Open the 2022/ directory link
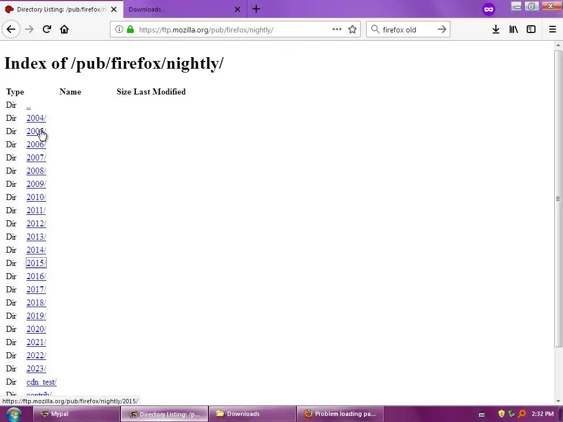This screenshot has width=563, height=422. (36, 356)
